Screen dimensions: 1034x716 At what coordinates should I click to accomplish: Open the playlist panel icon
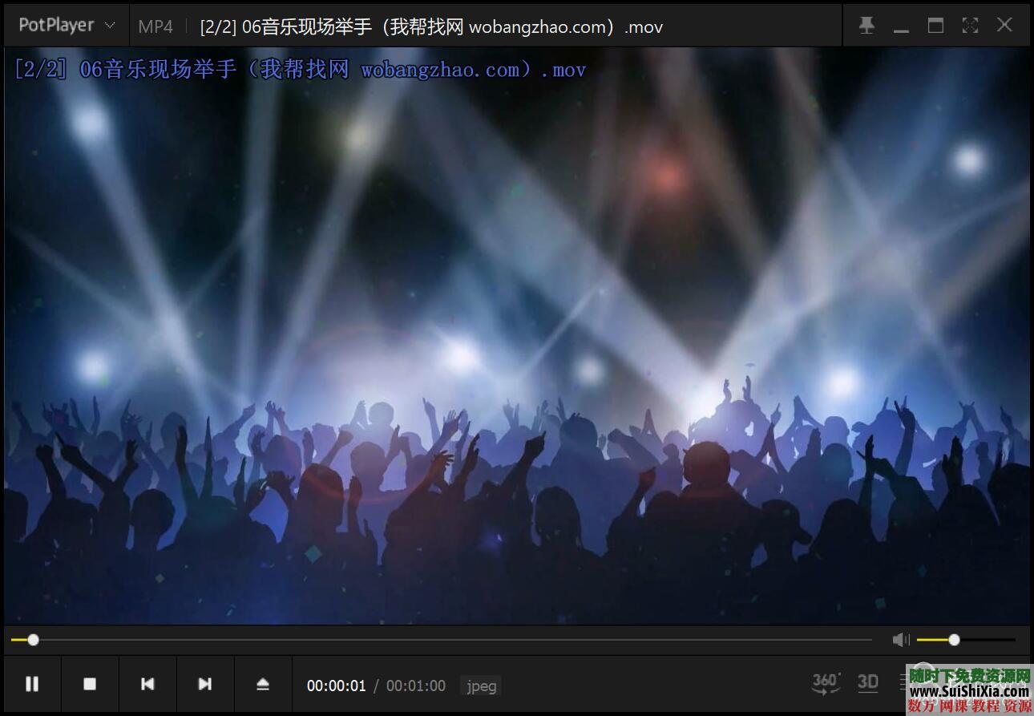(904, 682)
